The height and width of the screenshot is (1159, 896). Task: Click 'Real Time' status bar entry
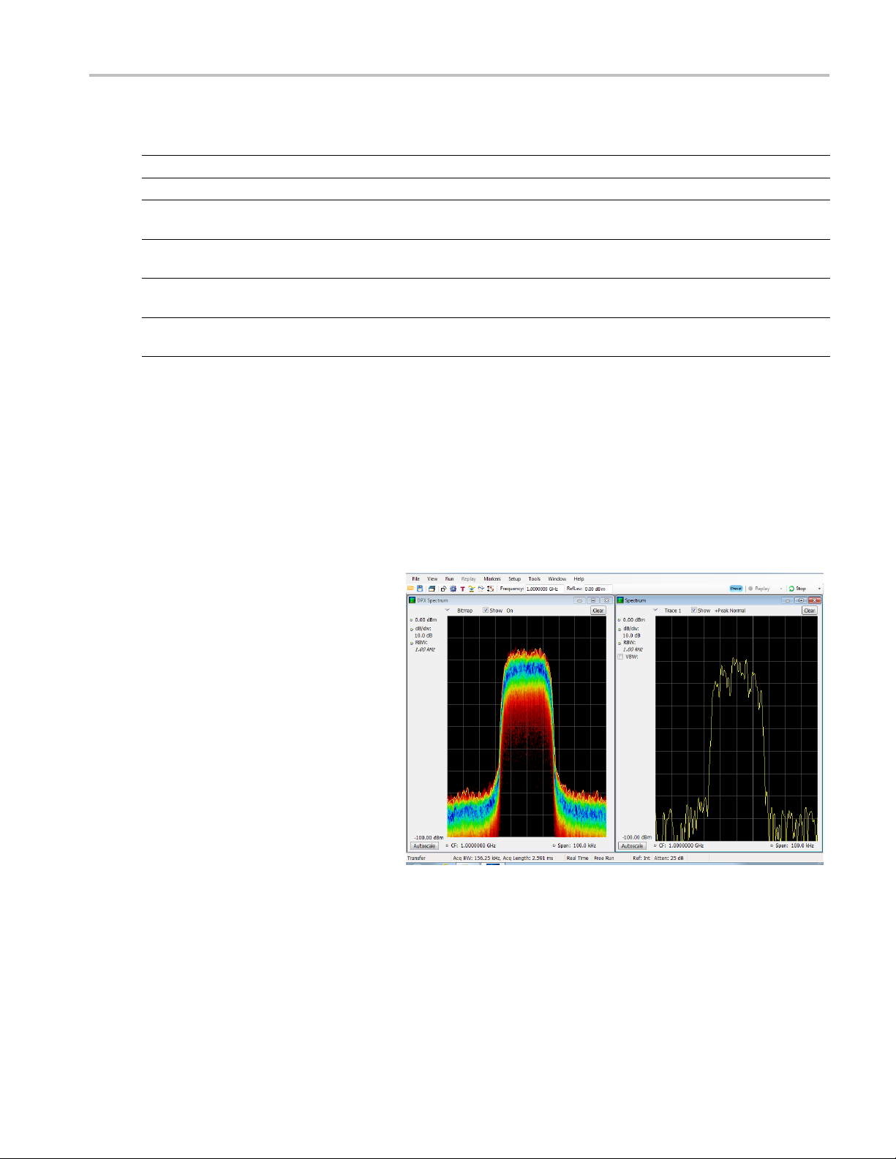[577, 858]
